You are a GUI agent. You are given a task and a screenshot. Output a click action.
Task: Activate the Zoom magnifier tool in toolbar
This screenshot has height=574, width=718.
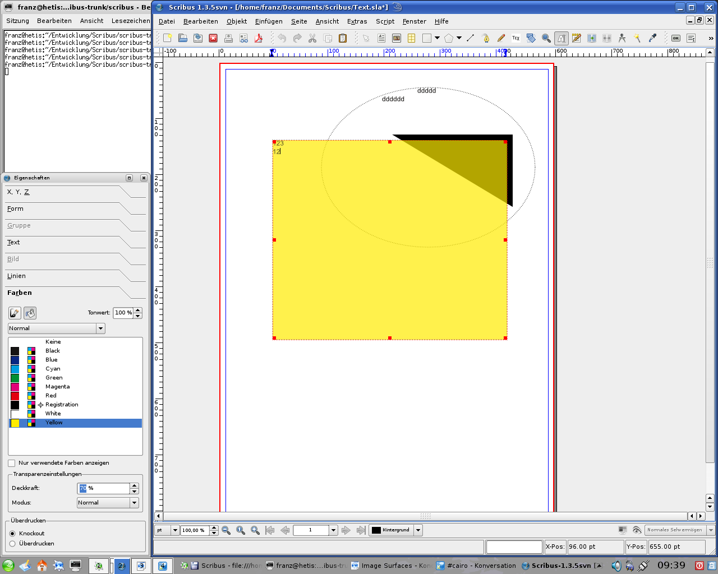546,38
